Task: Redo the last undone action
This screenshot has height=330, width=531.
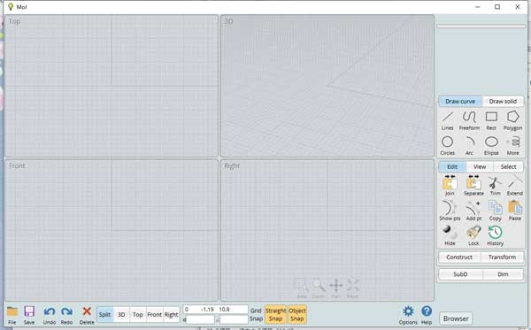Action: (x=66, y=315)
